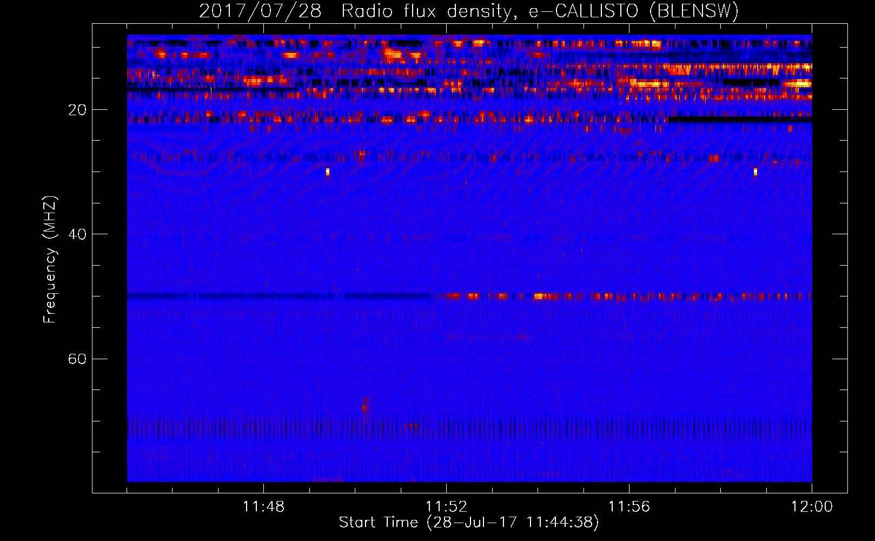Click the 12:00 time tick label
Screen dimensions: 875x541
pos(812,507)
